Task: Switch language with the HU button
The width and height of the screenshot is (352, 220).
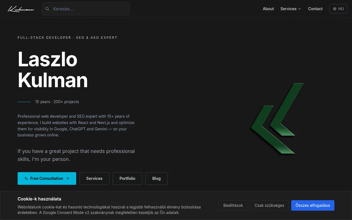Action: [x=338, y=9]
